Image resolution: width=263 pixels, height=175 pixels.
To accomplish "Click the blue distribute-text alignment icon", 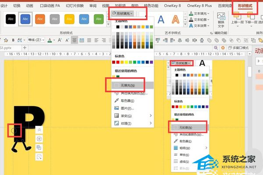I will tap(82, 40).
